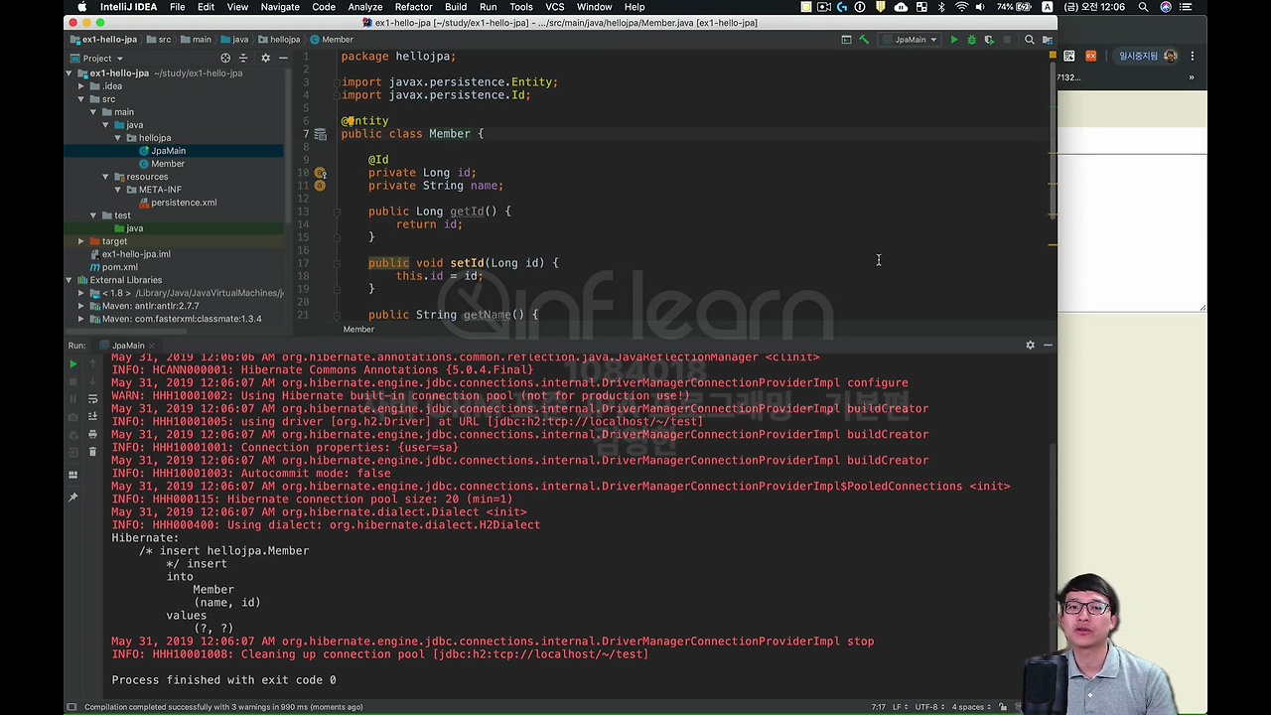Click the Member breadcrumb below editor
Screen dimensions: 1271x715
(358, 329)
